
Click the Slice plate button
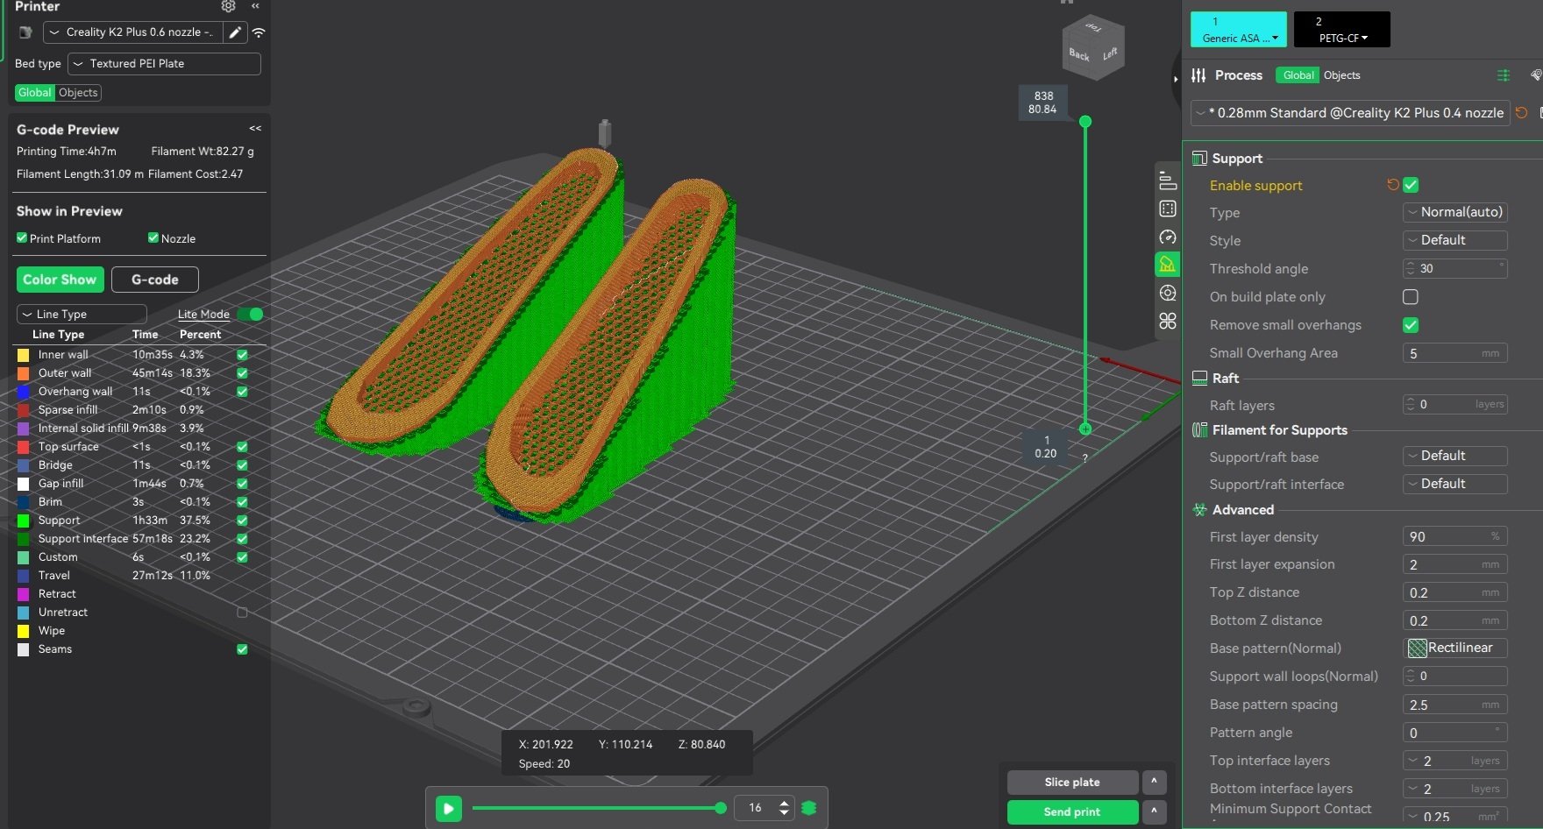coord(1071,782)
